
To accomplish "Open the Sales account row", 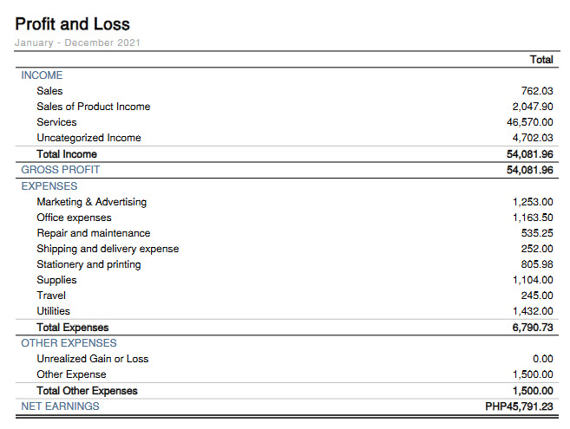I will 49,91.
